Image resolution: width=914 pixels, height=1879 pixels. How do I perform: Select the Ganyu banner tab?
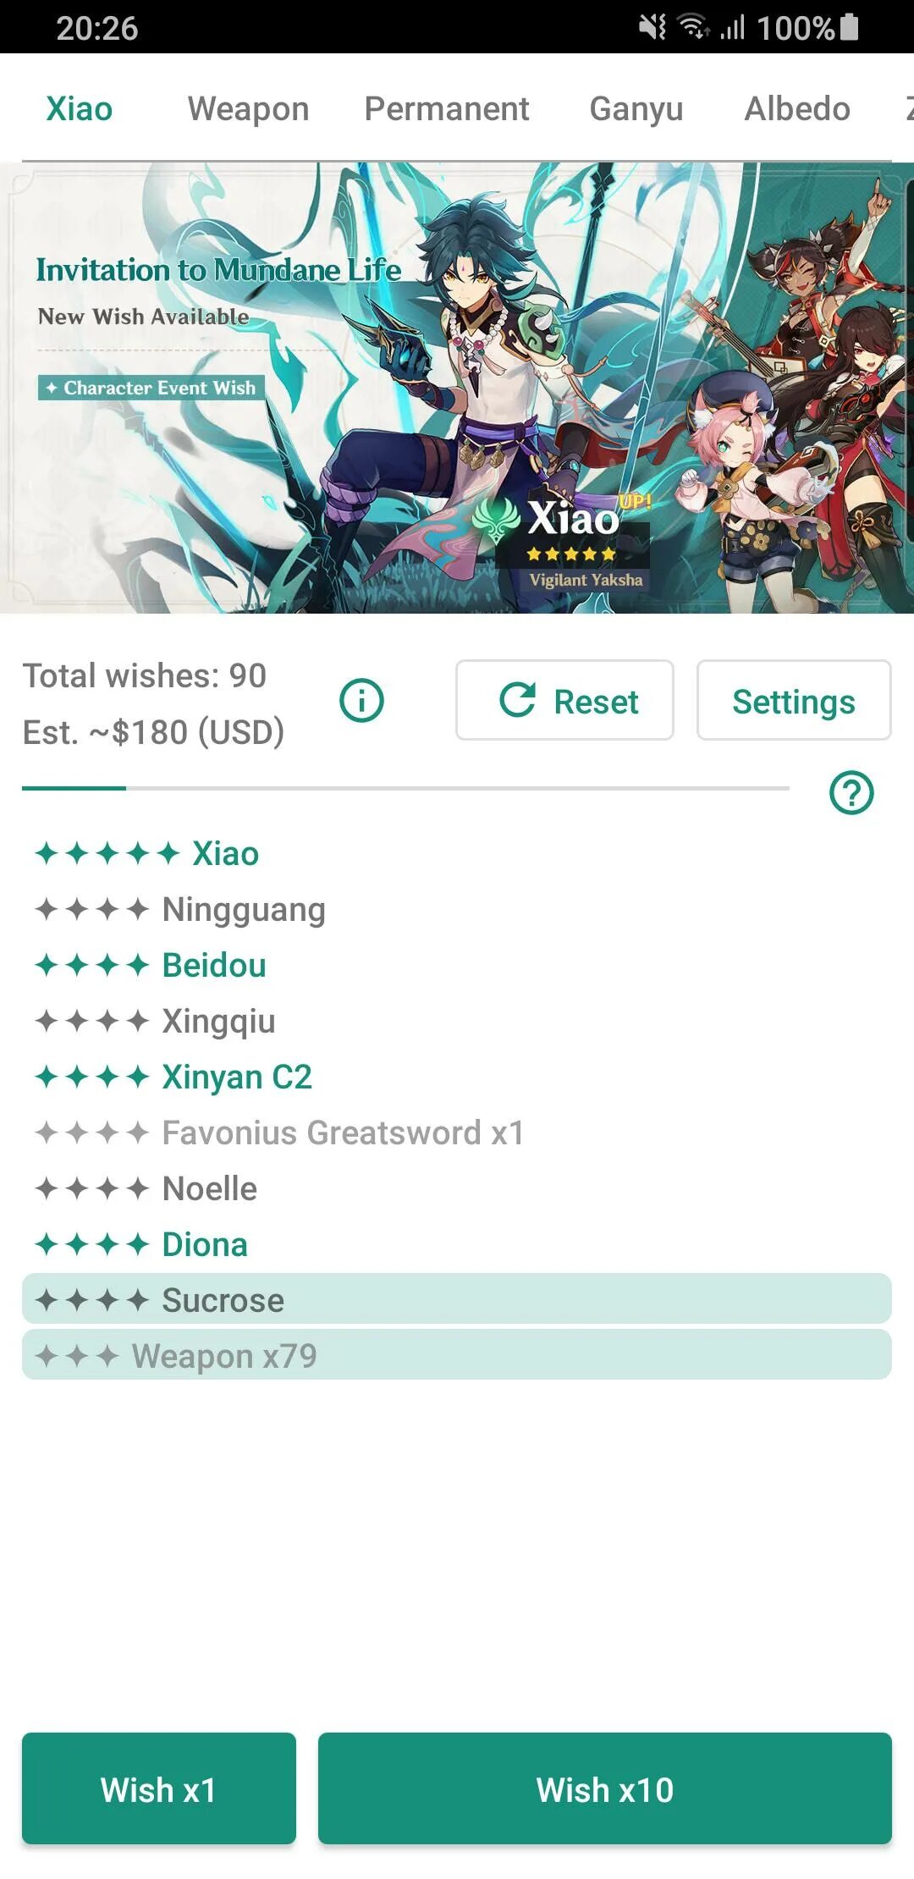[636, 109]
